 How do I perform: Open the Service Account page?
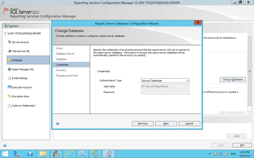click(20, 42)
